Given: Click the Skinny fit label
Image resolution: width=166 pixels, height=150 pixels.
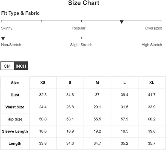Looking at the screenshot, I should pos(7,28).
